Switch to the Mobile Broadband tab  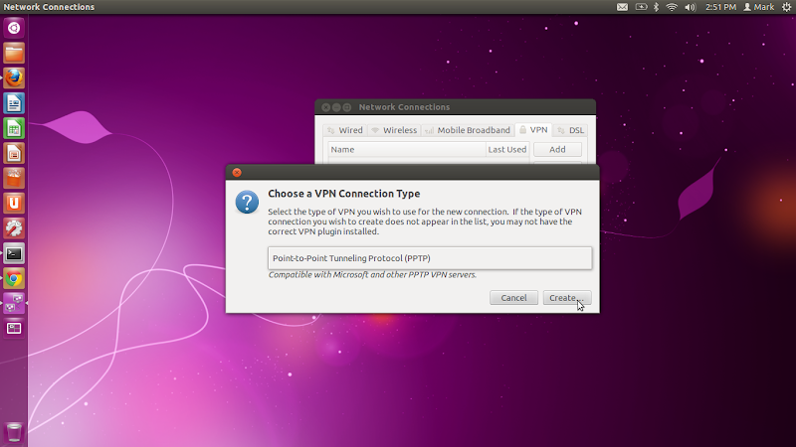(468, 130)
